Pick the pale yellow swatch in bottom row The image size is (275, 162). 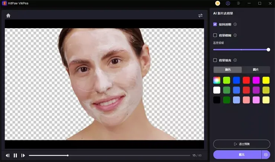(x=266, y=100)
